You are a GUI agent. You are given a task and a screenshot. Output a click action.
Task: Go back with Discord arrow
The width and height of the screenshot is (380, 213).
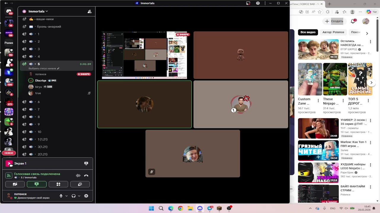(x=6, y=3)
